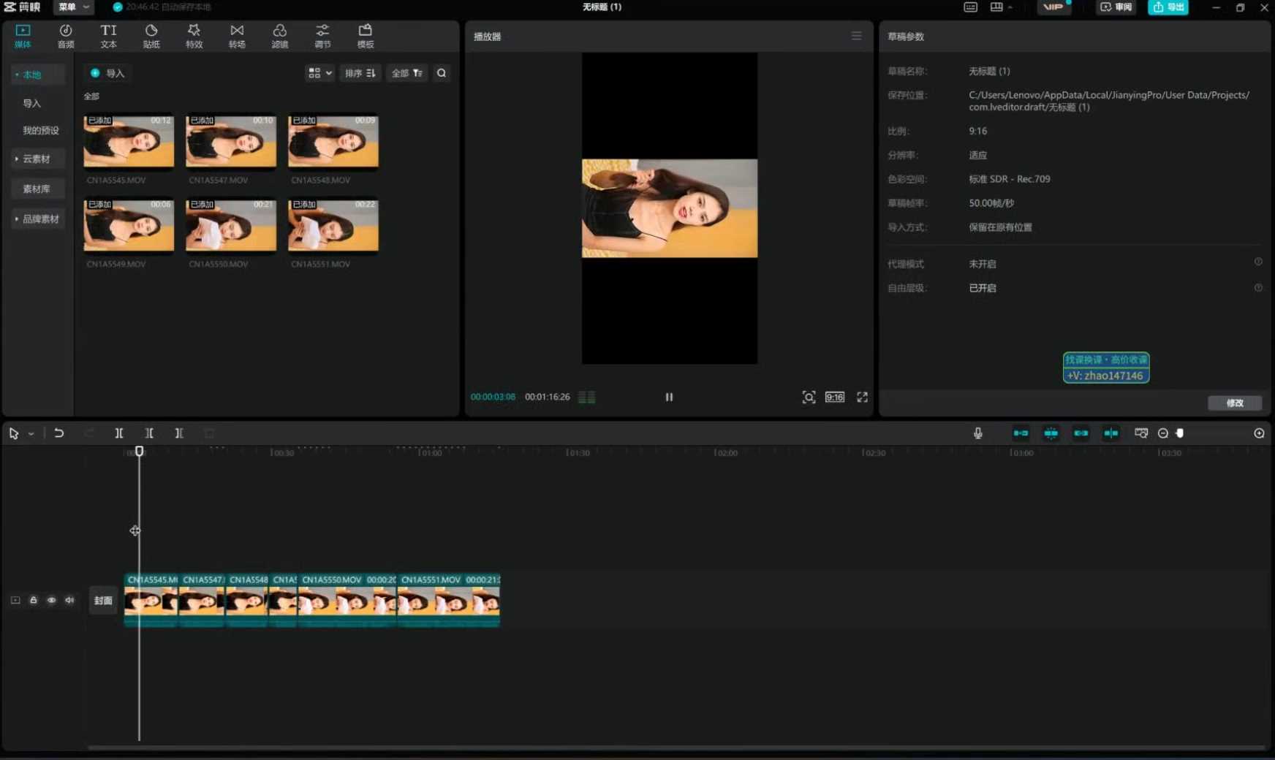This screenshot has height=760, width=1275.
Task: Switch to the 音频 audio tab
Action: coord(66,36)
